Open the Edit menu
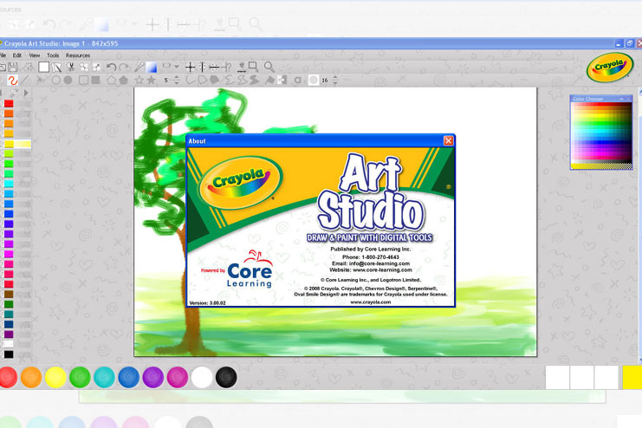The height and width of the screenshot is (428, 642). click(17, 55)
